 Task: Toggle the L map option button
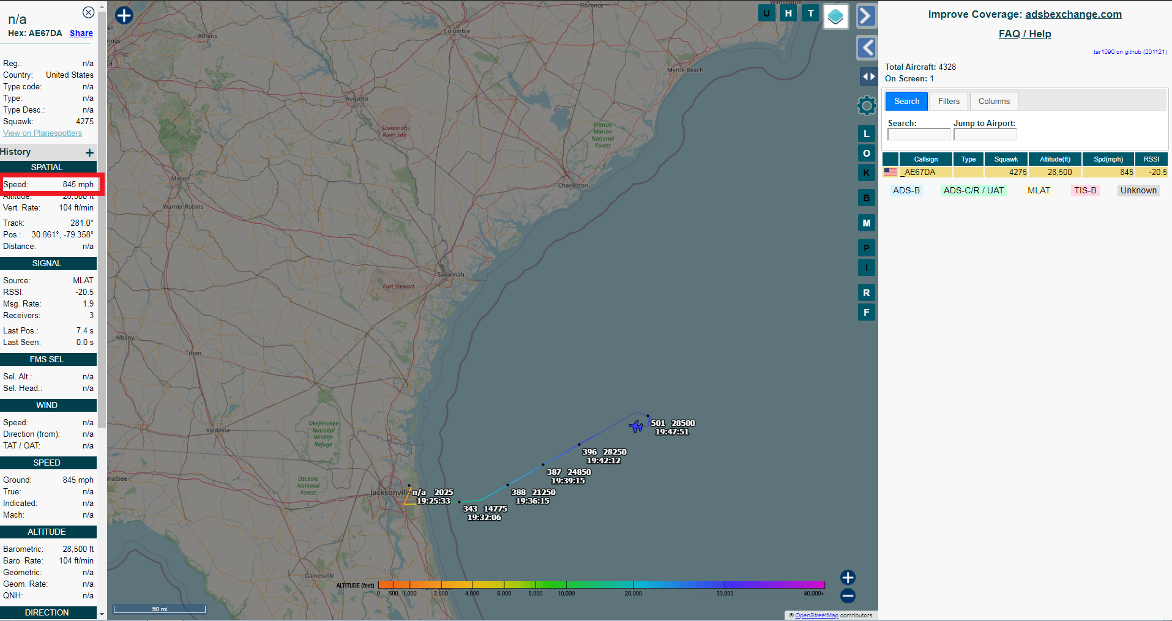point(867,133)
